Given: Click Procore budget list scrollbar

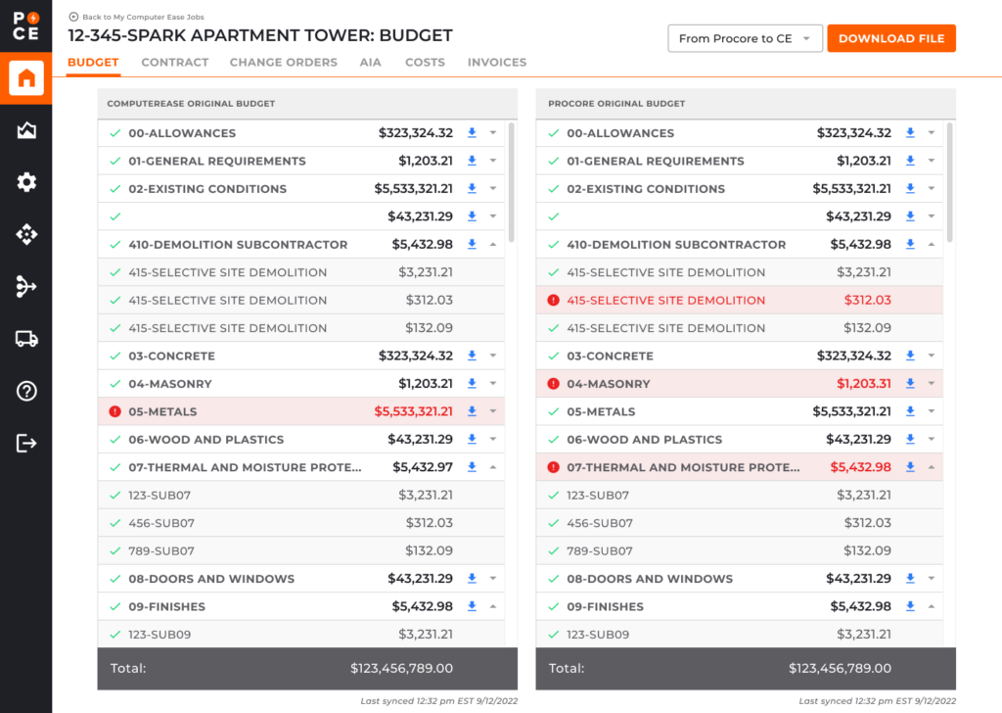Looking at the screenshot, I should pos(949,182).
